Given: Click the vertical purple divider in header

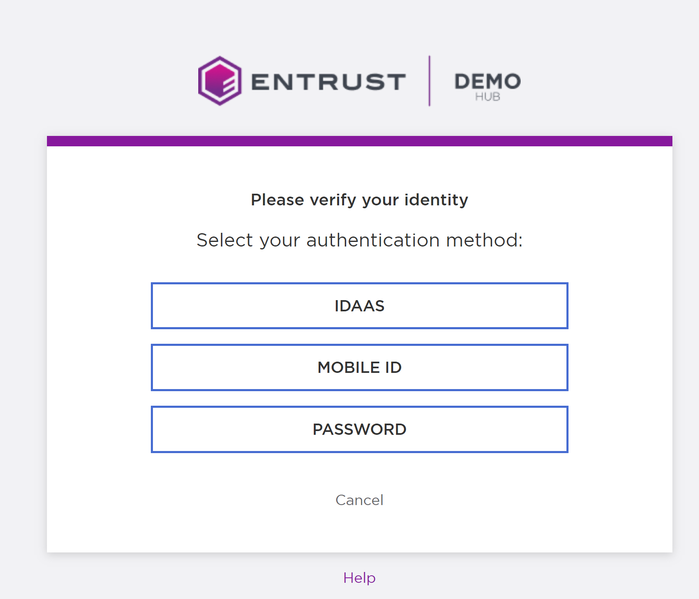Looking at the screenshot, I should pos(430,81).
